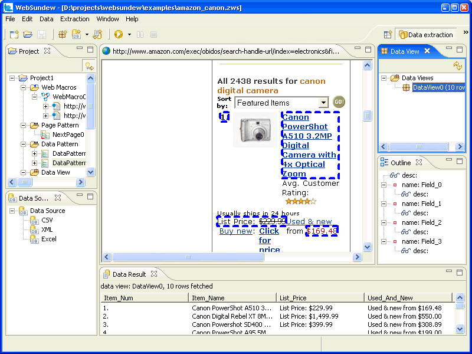
Task: Collapse the name: Field_0 outline node
Action: coord(384,185)
